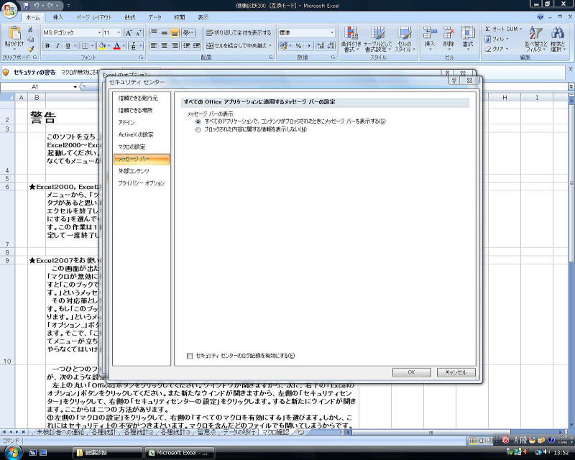Click the Wrap Text (折り返して全体を表示する) button
Screen dimensions: 575x460
(239, 32)
